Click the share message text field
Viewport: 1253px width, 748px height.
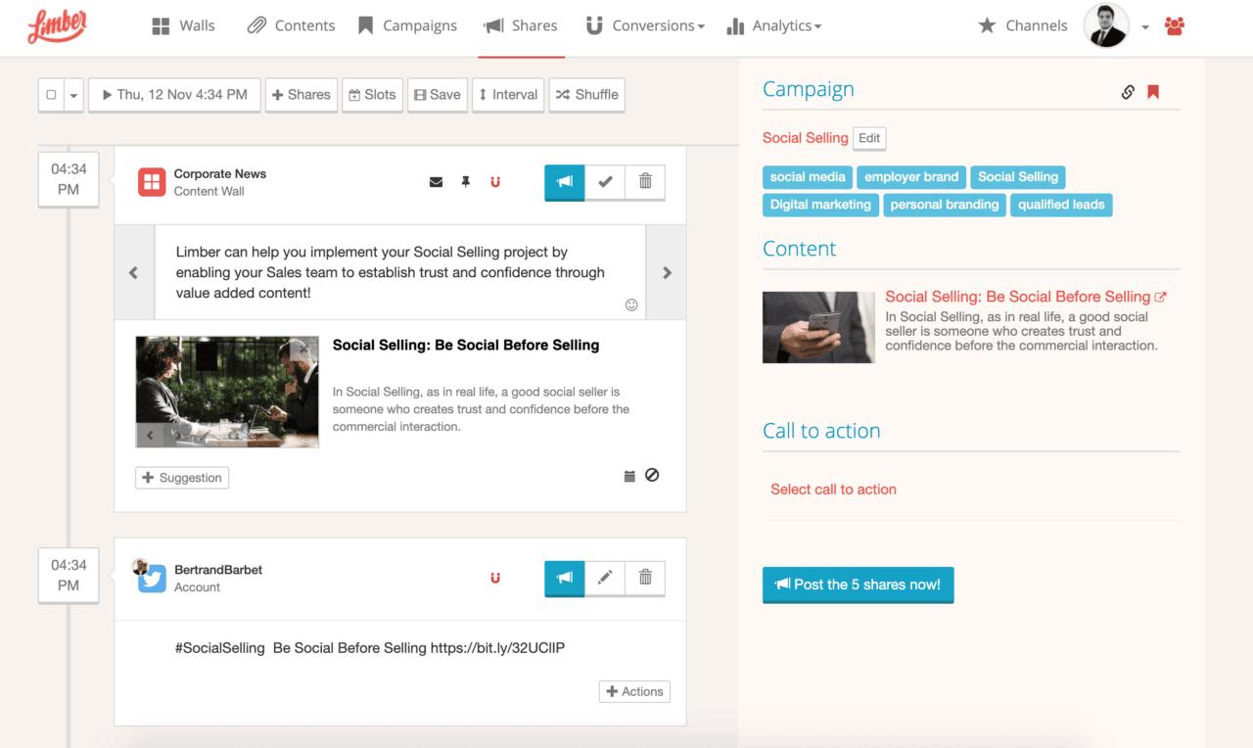[x=399, y=272]
